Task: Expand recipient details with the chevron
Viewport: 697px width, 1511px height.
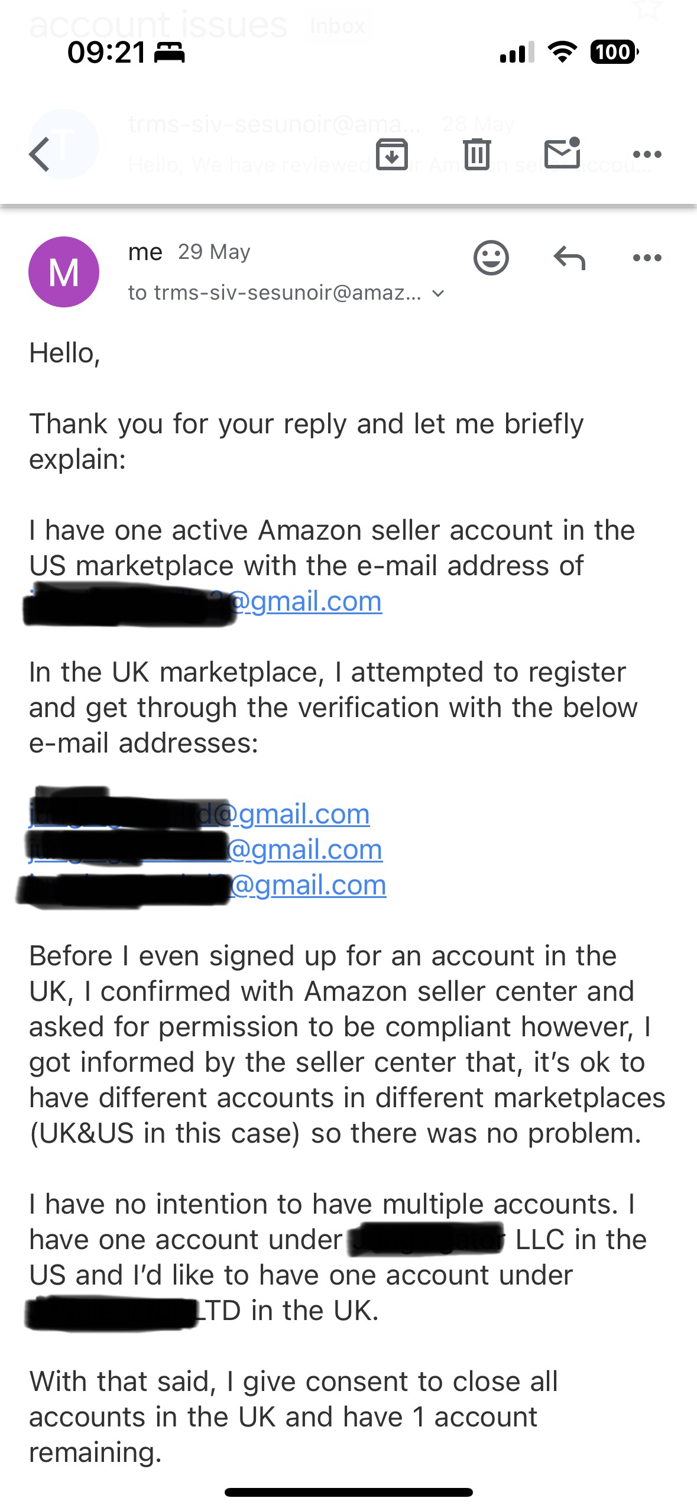Action: point(438,293)
